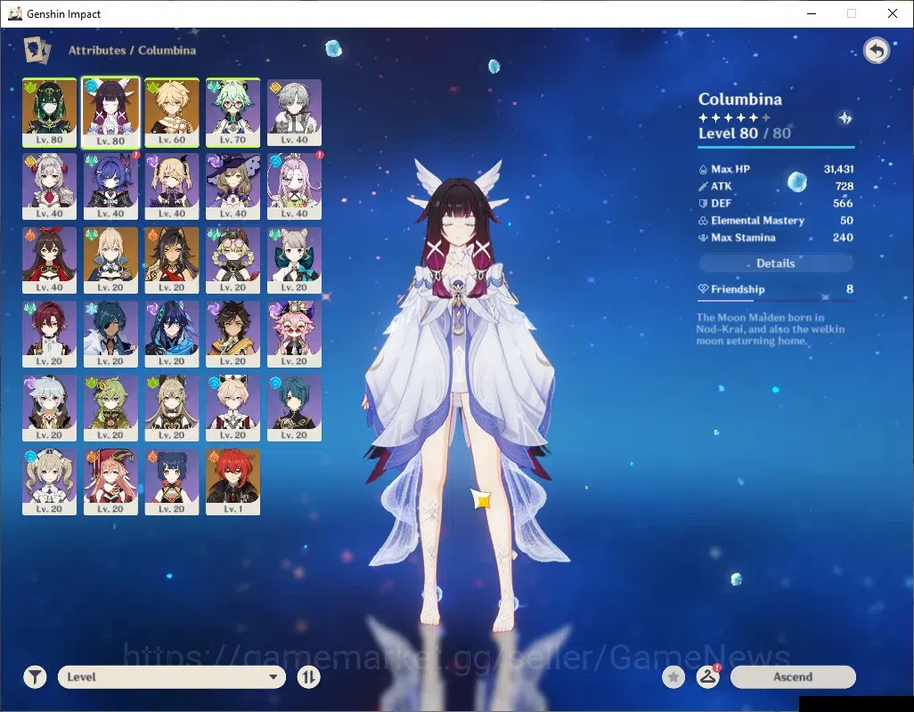Image resolution: width=914 pixels, height=712 pixels.
Task: Expand the Level sort dropdown
Action: (172, 676)
